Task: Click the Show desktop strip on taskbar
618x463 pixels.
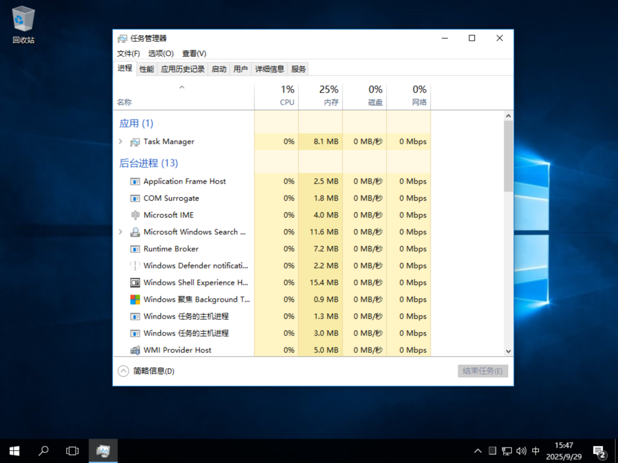Action: tap(616, 451)
